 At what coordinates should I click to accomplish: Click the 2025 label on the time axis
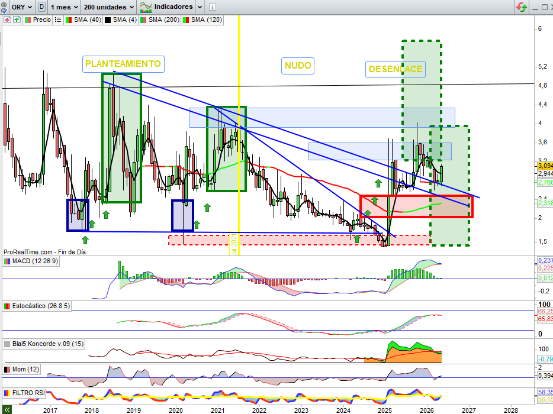(x=385, y=410)
